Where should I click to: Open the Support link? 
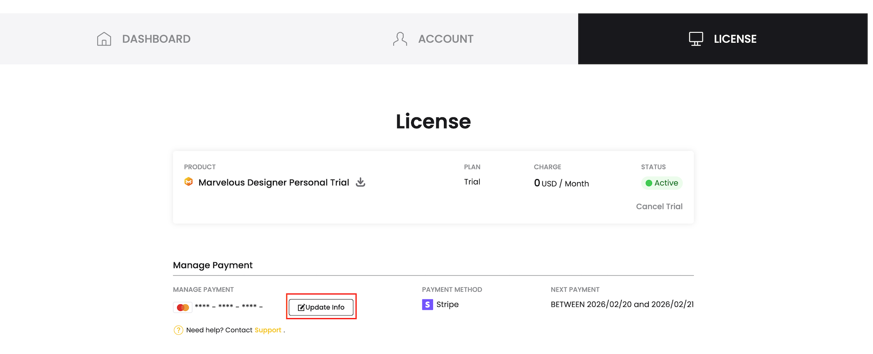click(x=268, y=330)
